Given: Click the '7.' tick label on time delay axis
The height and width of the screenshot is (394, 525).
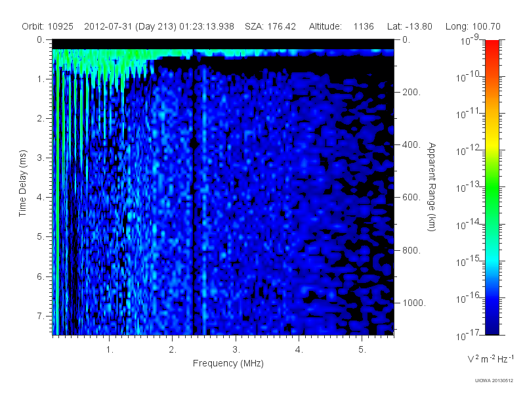Looking at the screenshot, I should [41, 316].
